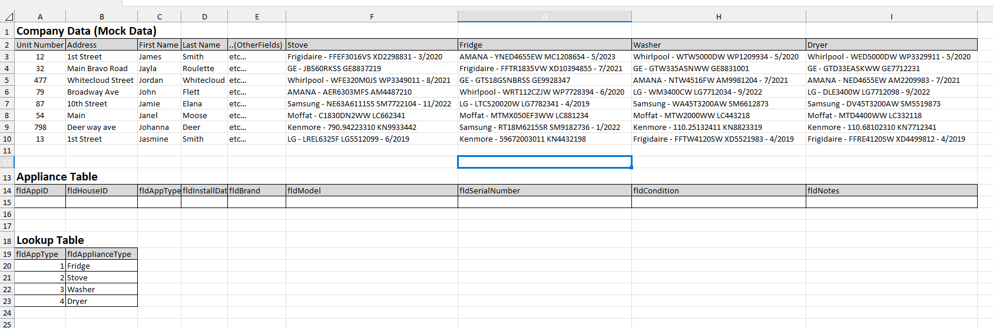
Task: Click the fldApplianceType header cell
Action: pyautogui.click(x=101, y=254)
